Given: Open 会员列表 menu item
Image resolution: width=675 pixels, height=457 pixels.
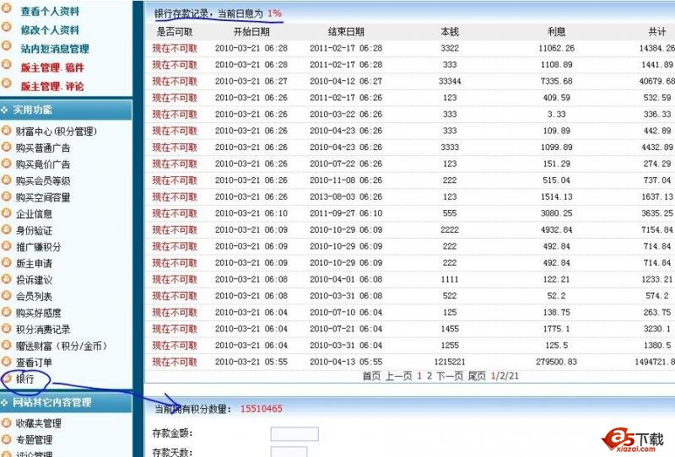Looking at the screenshot, I should (x=34, y=297).
